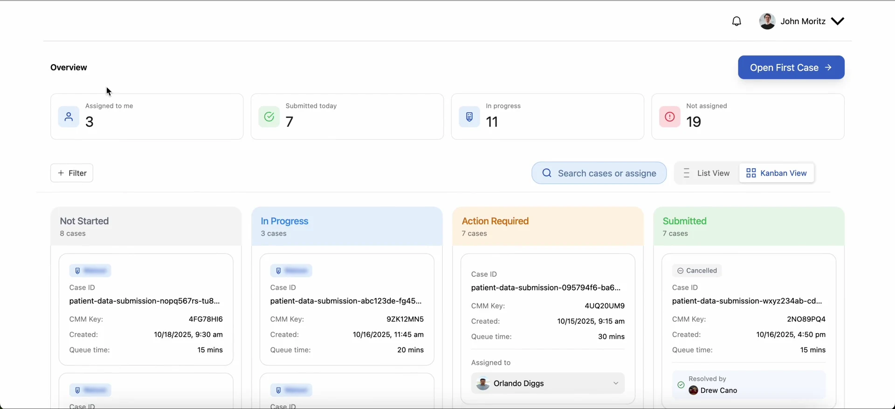
Task: Click created date 10/16/2025, 4:50 pm
Action: pyautogui.click(x=791, y=334)
